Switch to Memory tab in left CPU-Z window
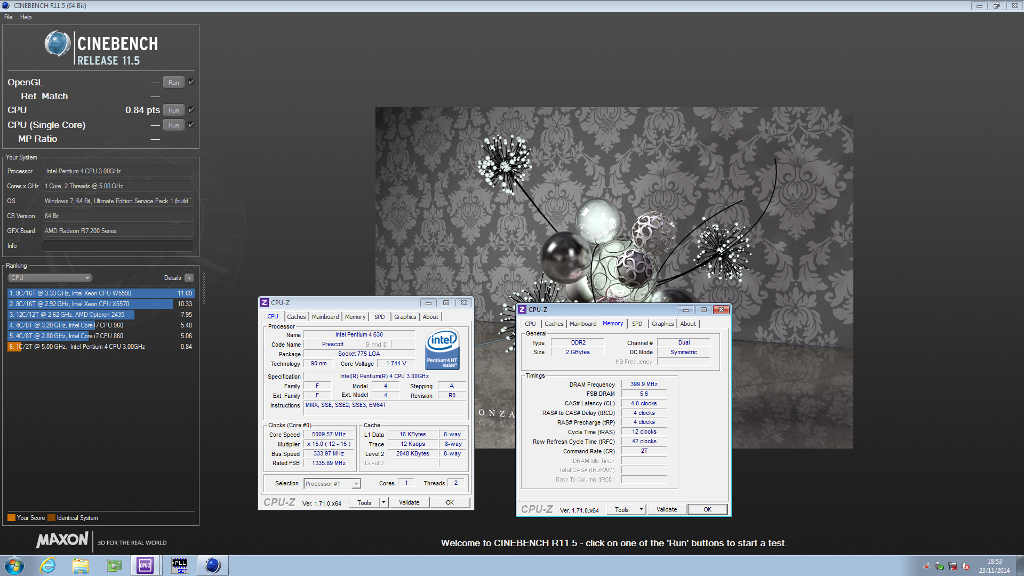 [x=355, y=317]
